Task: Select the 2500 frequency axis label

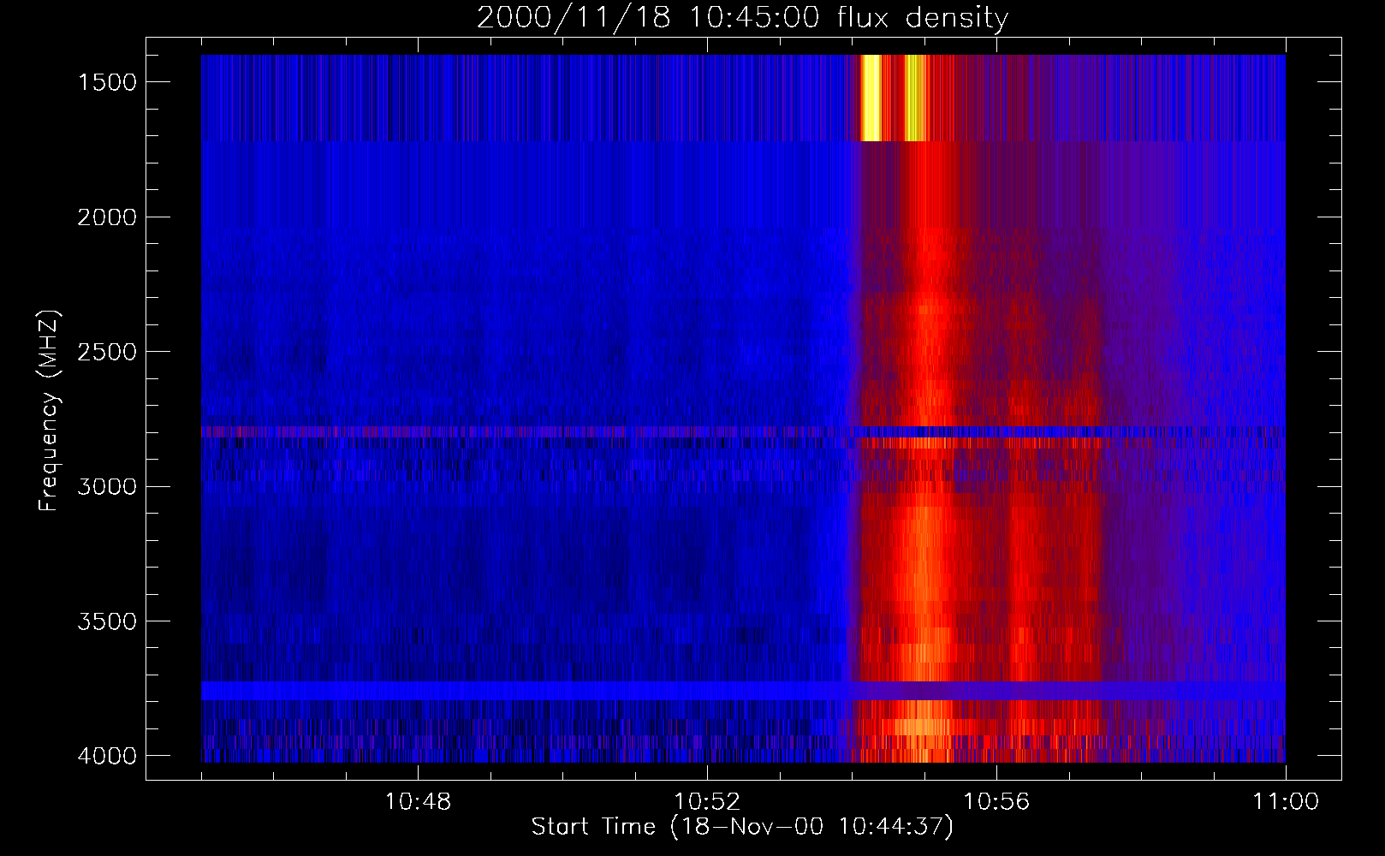Action: point(107,352)
